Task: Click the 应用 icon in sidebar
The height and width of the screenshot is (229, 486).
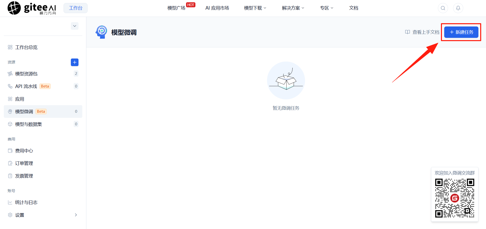Action: (x=10, y=99)
